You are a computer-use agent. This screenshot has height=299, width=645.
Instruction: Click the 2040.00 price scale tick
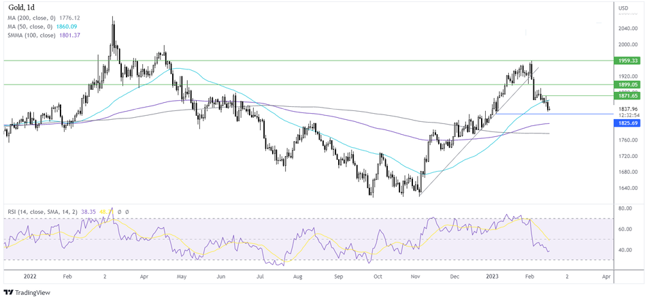click(627, 29)
